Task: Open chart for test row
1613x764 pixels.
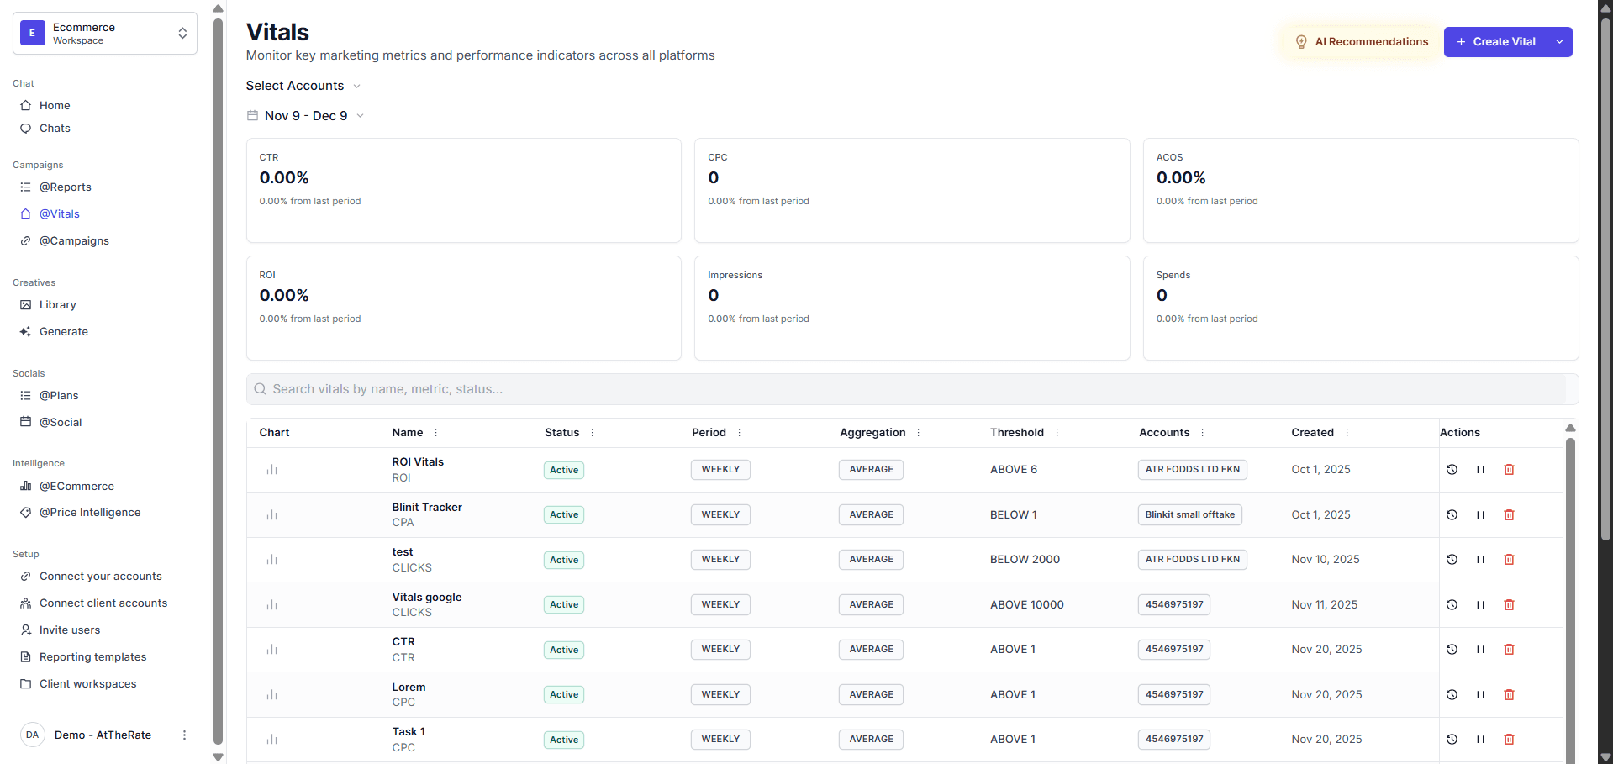Action: click(x=271, y=560)
